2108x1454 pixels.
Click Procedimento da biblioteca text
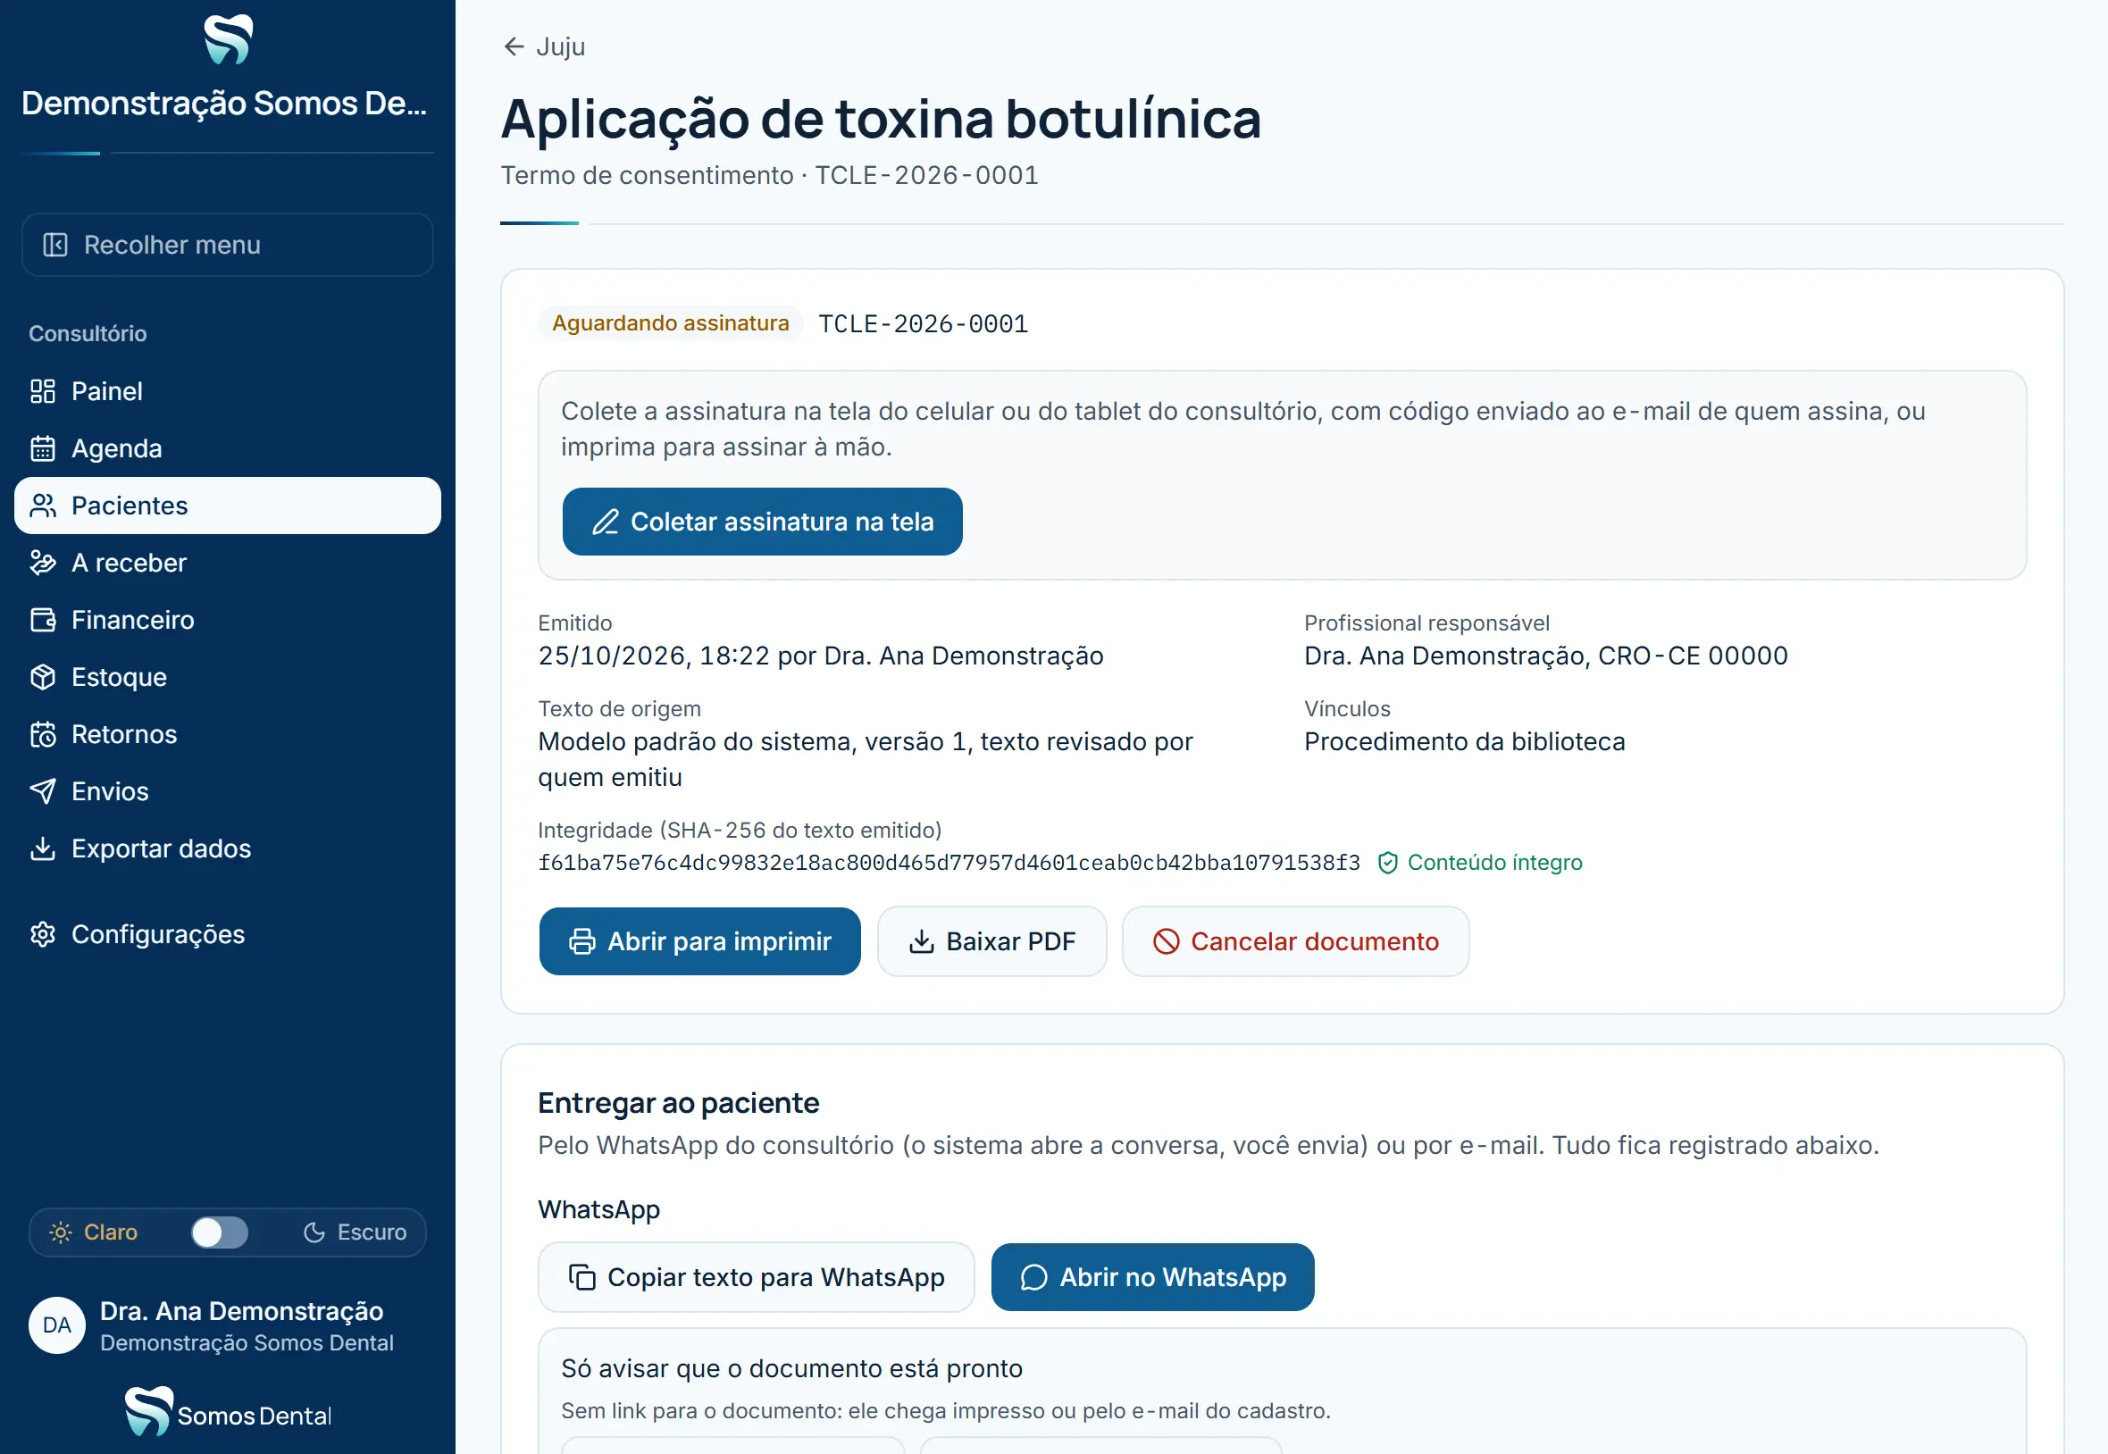[x=1465, y=741]
